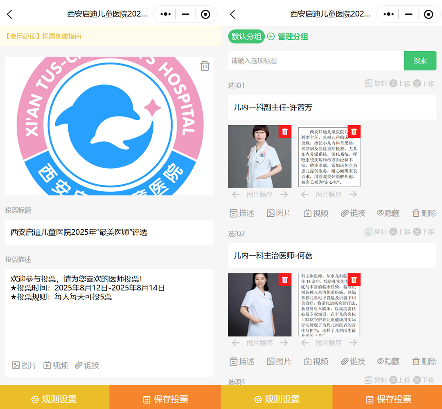This screenshot has width=442, height=409.
Task: Add link to vote description
Action: [x=87, y=365]
